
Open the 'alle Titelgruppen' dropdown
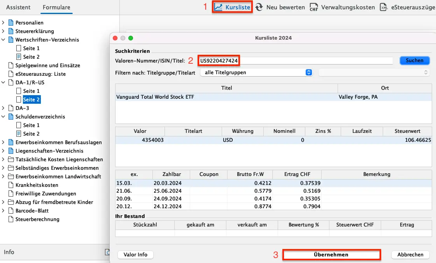pos(256,72)
